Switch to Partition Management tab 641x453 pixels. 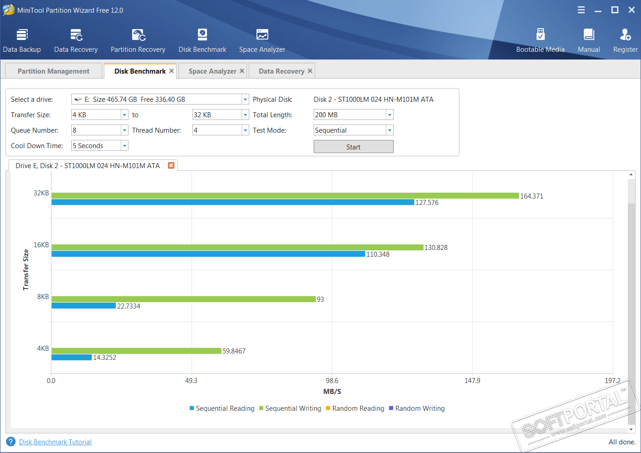click(54, 71)
